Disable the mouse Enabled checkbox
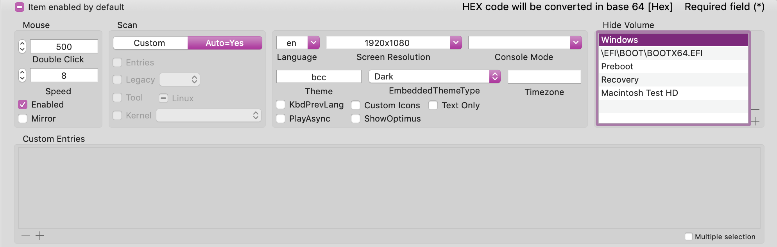 pyautogui.click(x=23, y=104)
